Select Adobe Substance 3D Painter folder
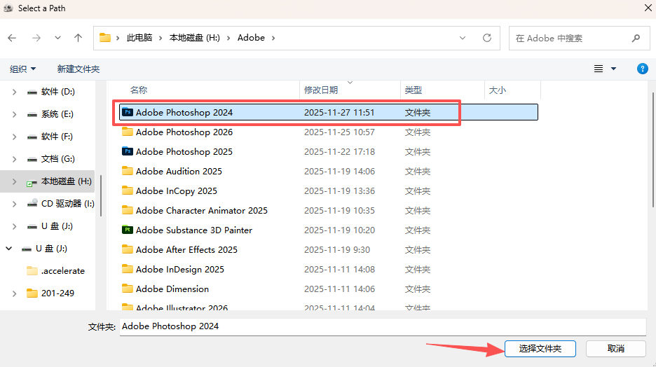Screen dimensions: 656x367 [193, 230]
